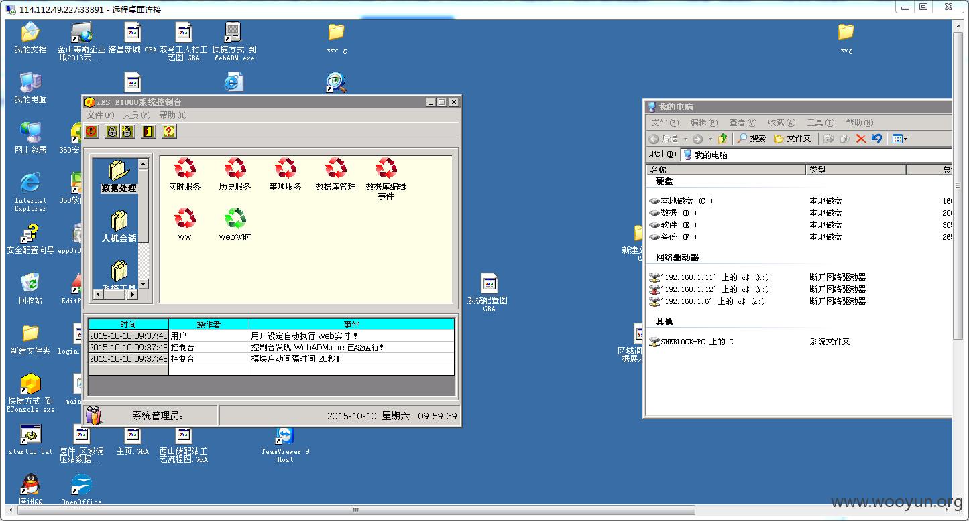Open 工具(T) menu in 我的电脑
Viewport: 969px width, 521px height.
[x=820, y=123]
